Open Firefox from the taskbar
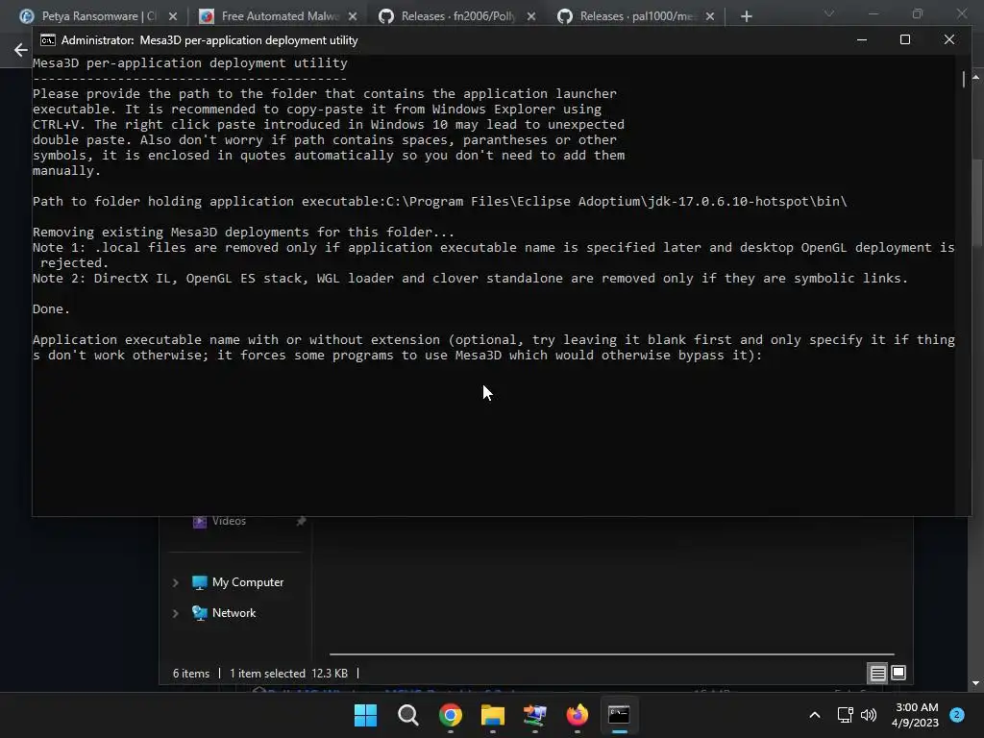 click(578, 715)
